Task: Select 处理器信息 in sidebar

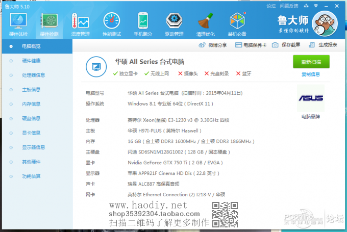Action: coord(33,75)
